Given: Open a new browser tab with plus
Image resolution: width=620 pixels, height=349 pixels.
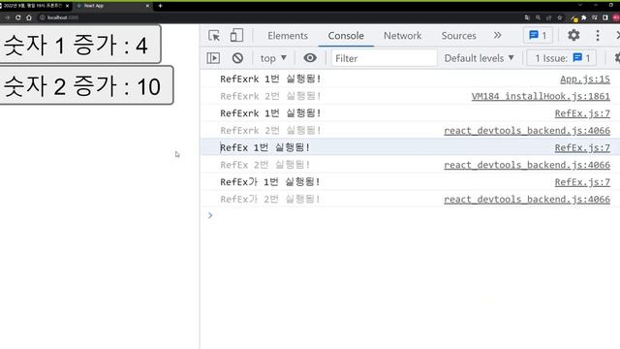Looking at the screenshot, I should 160,6.
